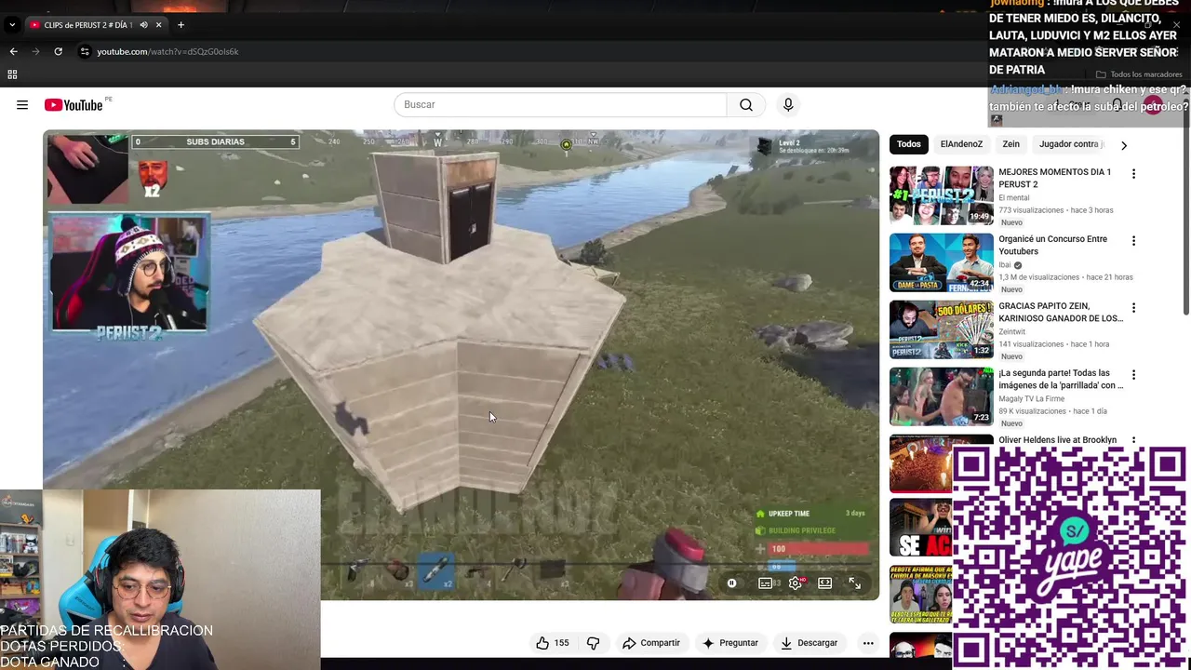1191x670 pixels.
Task: Open options menu for Mejores Momentos video
Action: (1133, 174)
